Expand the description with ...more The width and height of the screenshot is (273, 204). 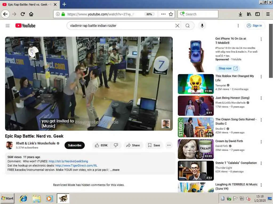(115, 170)
